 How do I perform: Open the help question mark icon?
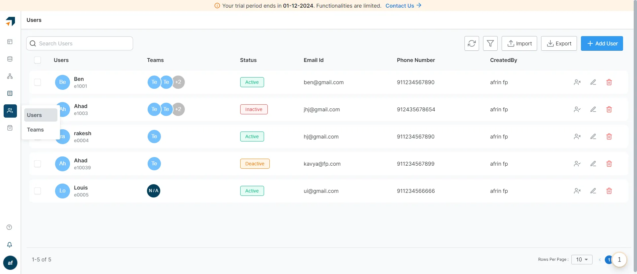click(9, 227)
